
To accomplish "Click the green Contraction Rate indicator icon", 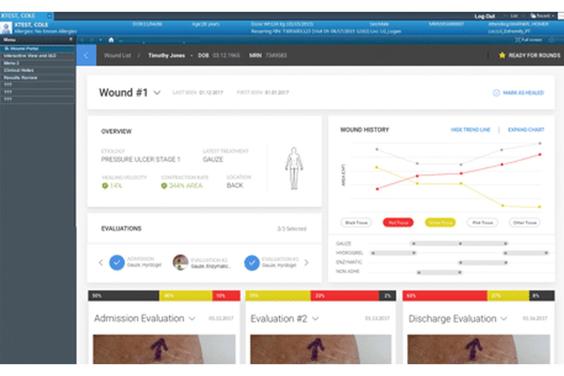I will click(164, 186).
